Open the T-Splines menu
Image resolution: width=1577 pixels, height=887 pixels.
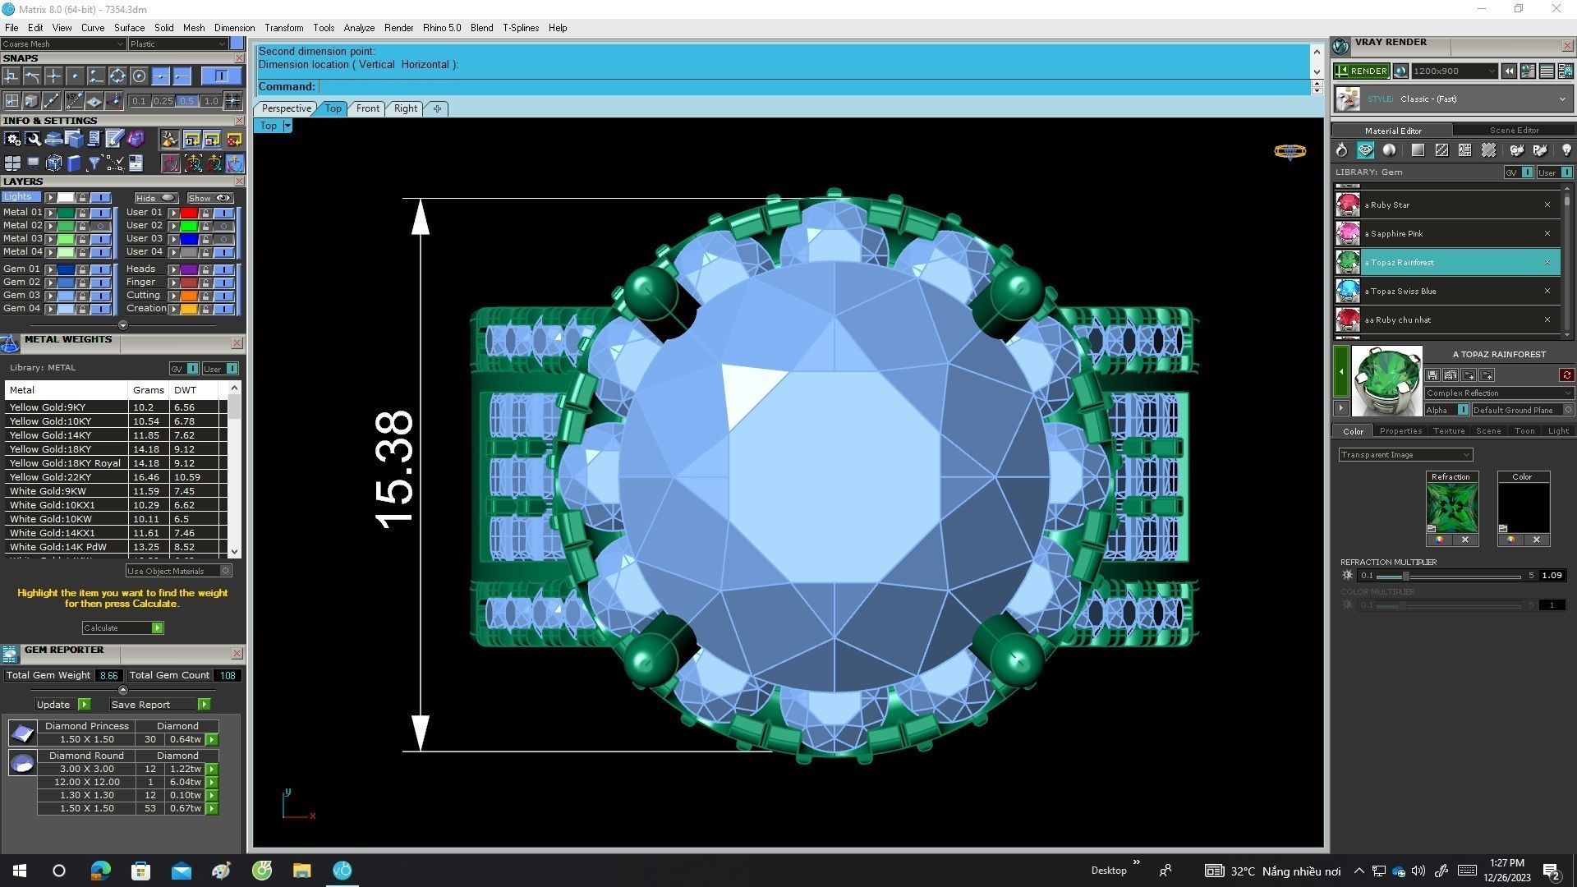520,28
